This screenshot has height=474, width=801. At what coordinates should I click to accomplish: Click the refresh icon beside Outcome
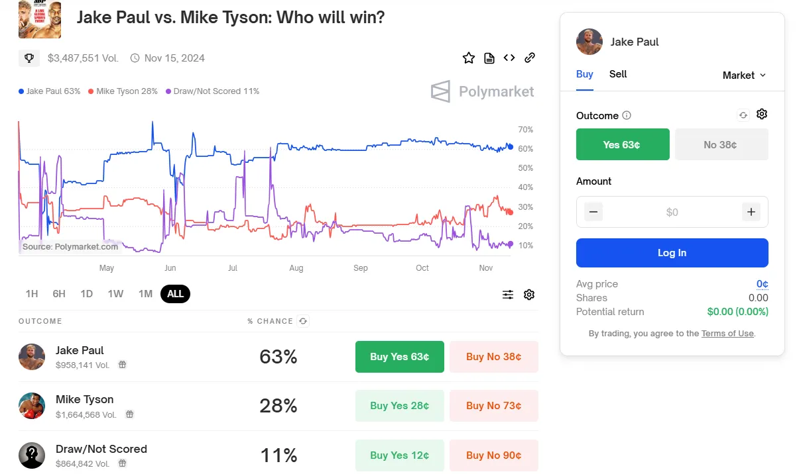[743, 115]
